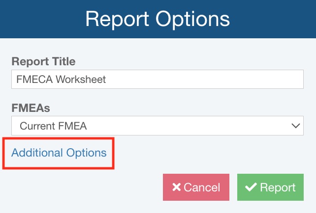
Task: Click the chevron arrow of FMEAs dropdown
Action: tap(296, 126)
